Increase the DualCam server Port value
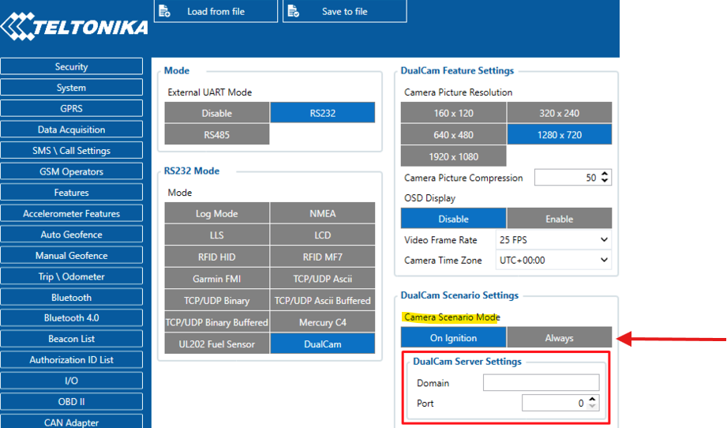This screenshot has width=727, height=428. point(592,400)
